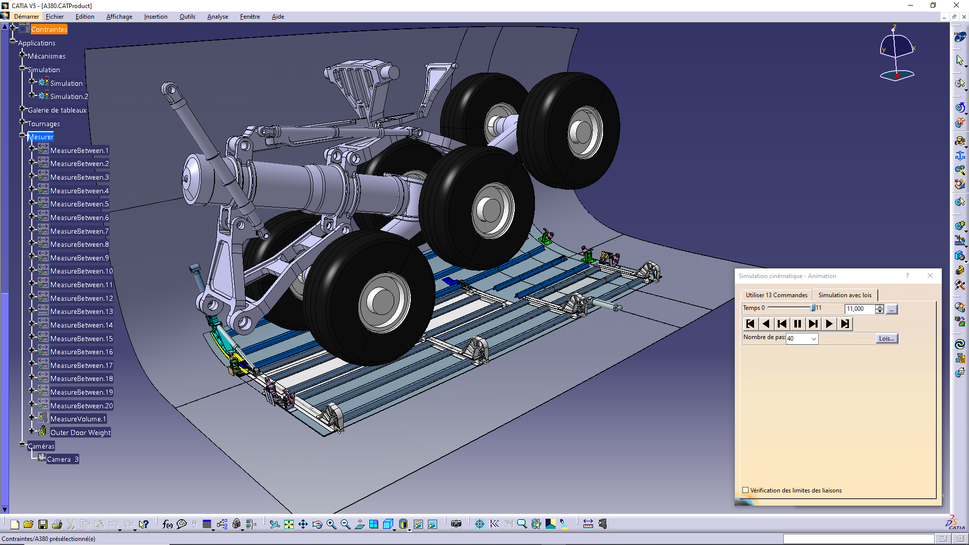This screenshot has width=969, height=545.
Task: Click the Lois... button
Action: pos(887,339)
